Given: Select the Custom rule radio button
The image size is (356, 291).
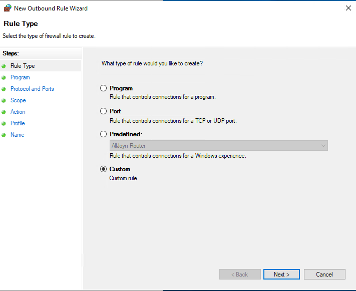Looking at the screenshot, I should point(104,169).
